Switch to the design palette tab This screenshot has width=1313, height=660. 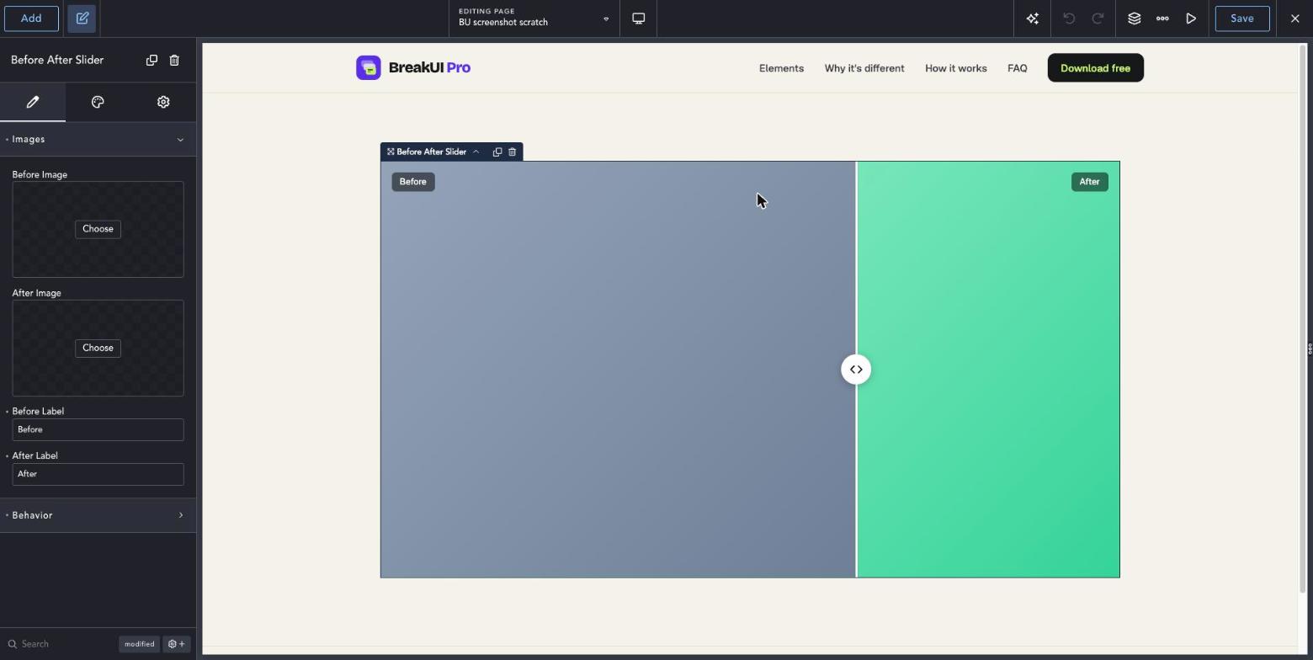point(98,102)
